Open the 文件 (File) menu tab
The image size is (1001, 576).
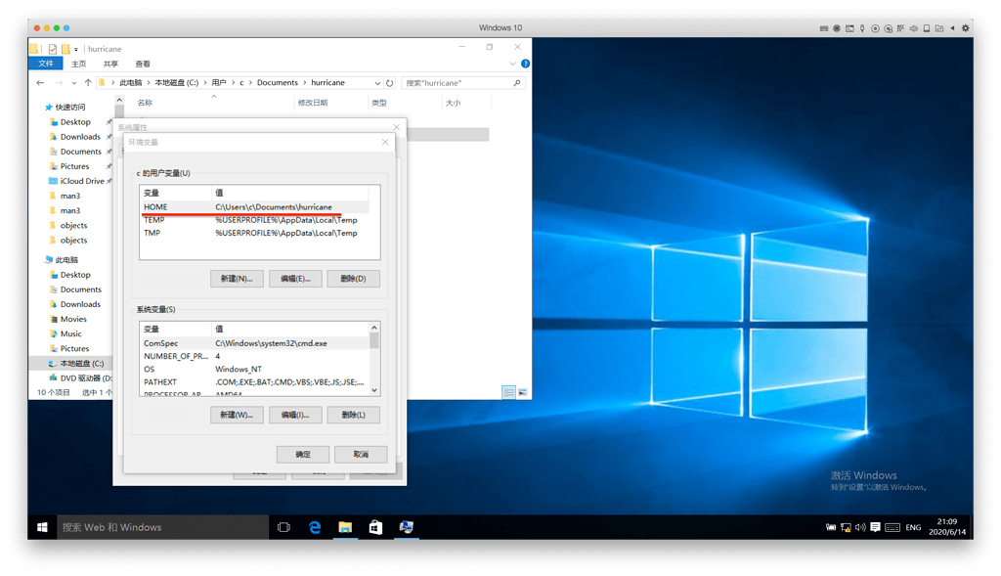[x=45, y=64]
